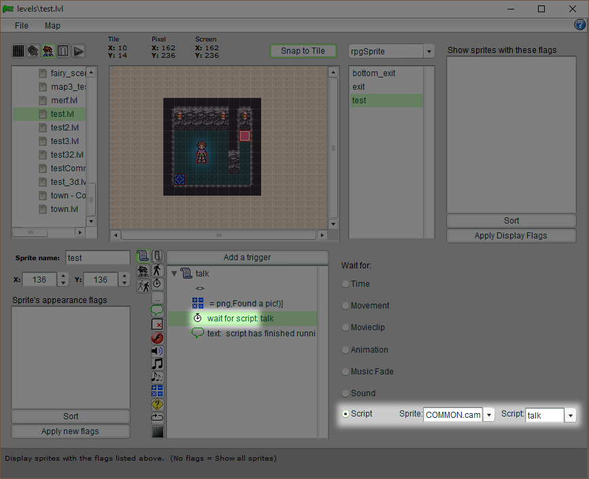Click the grid view toolbar icon
Screen dimensions: 589x479
19,51
